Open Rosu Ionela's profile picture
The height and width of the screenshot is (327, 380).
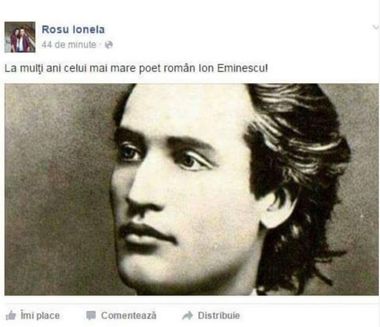(x=20, y=37)
